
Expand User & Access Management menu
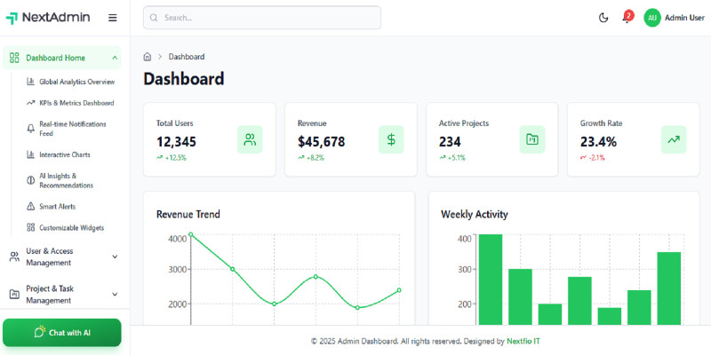coord(115,256)
